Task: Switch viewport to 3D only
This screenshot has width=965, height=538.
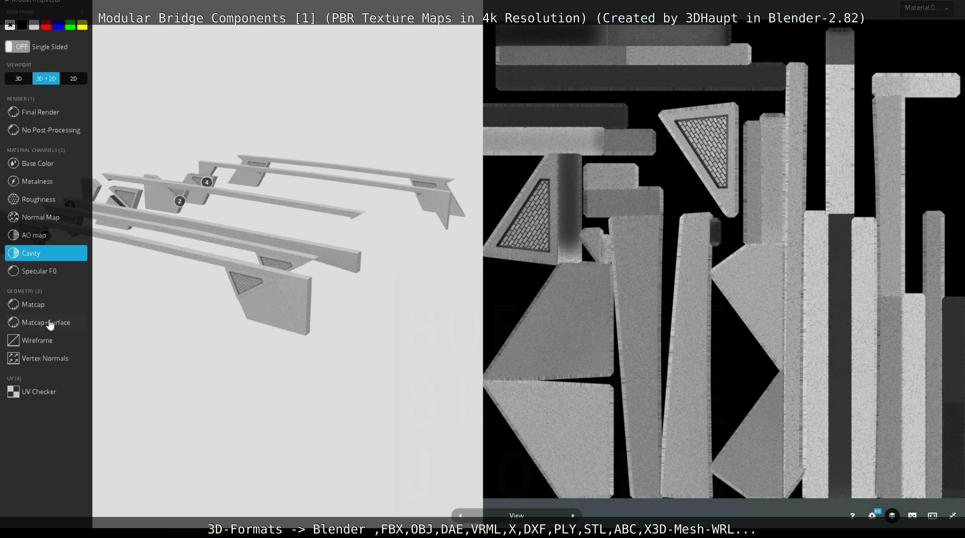Action: 18,79
